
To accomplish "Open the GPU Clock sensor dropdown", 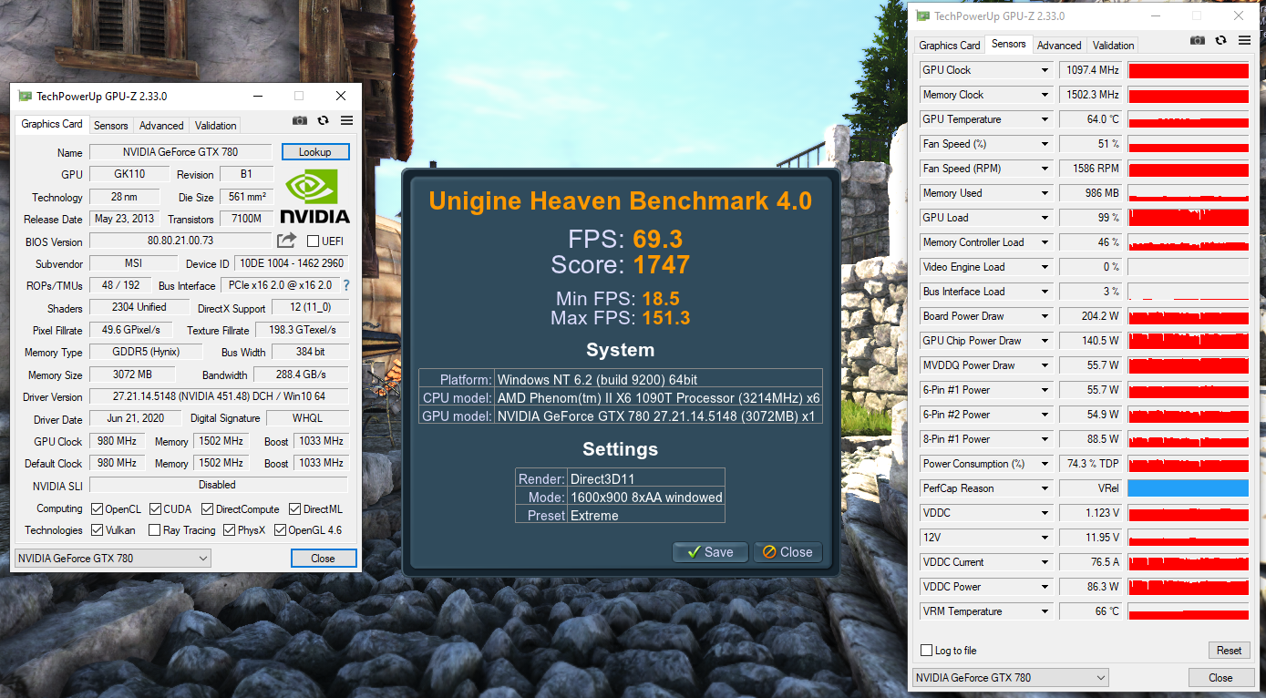I will click(1045, 70).
